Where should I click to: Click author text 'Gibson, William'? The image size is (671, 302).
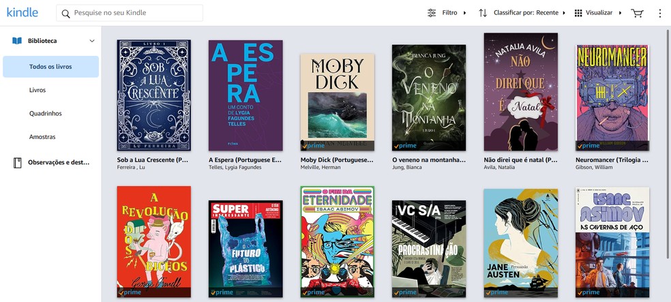pos(594,167)
